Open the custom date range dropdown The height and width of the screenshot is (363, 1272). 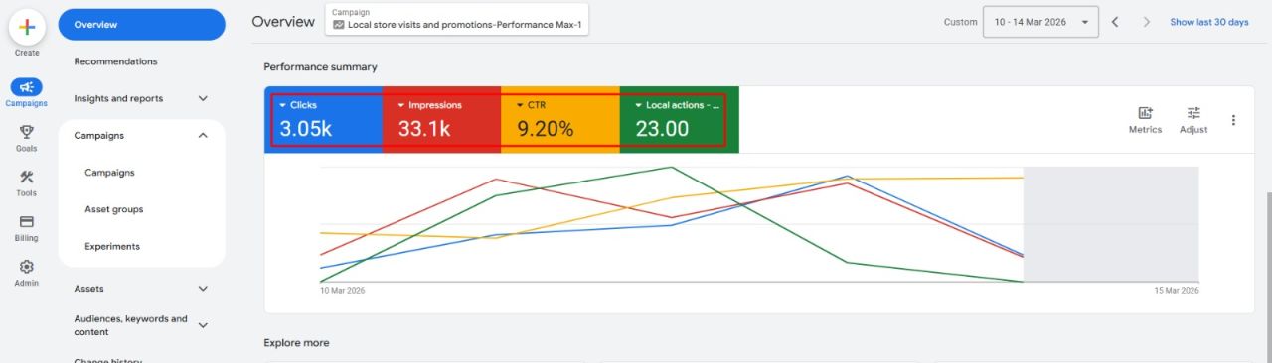coord(1040,22)
